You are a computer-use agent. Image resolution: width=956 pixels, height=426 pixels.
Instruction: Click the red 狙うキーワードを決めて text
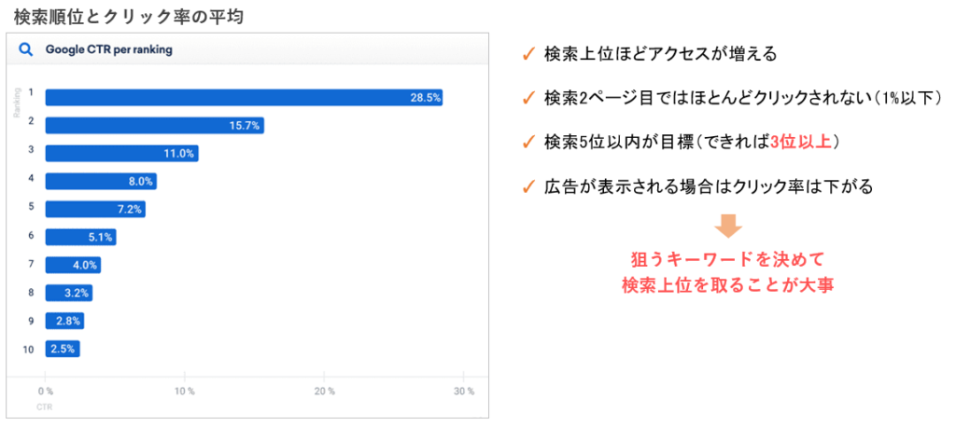[x=729, y=258]
